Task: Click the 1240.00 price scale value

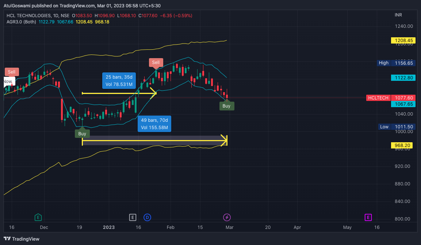Action: [404, 26]
